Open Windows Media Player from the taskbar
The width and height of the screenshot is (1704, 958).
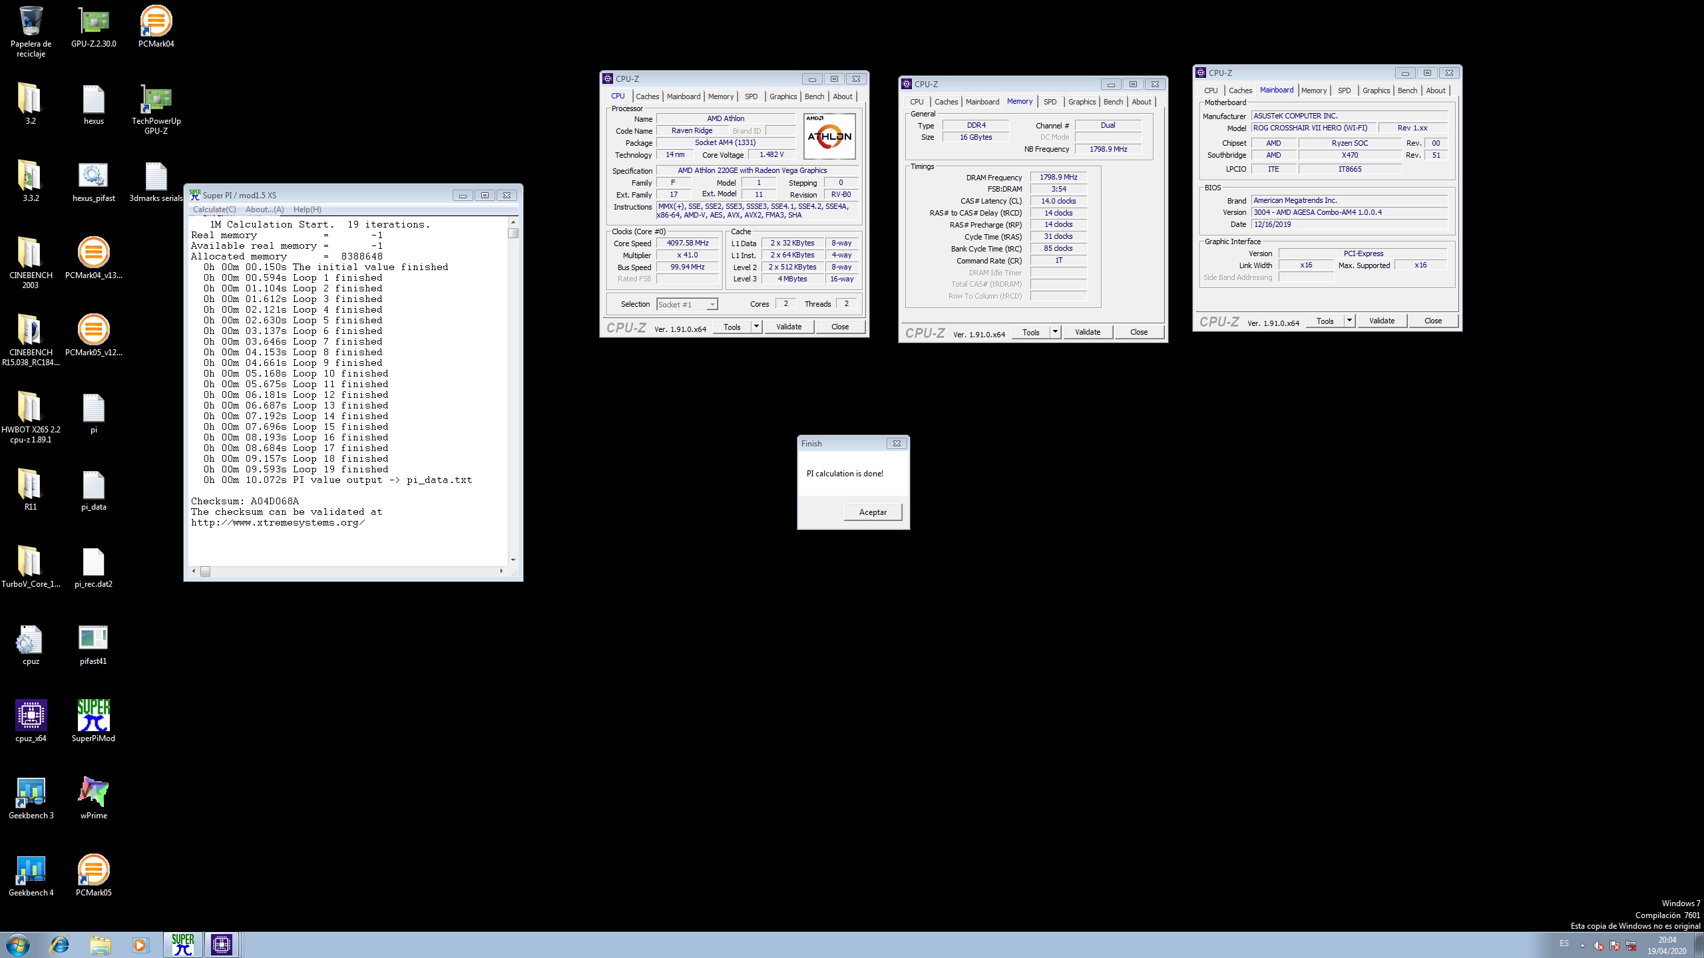click(x=140, y=945)
